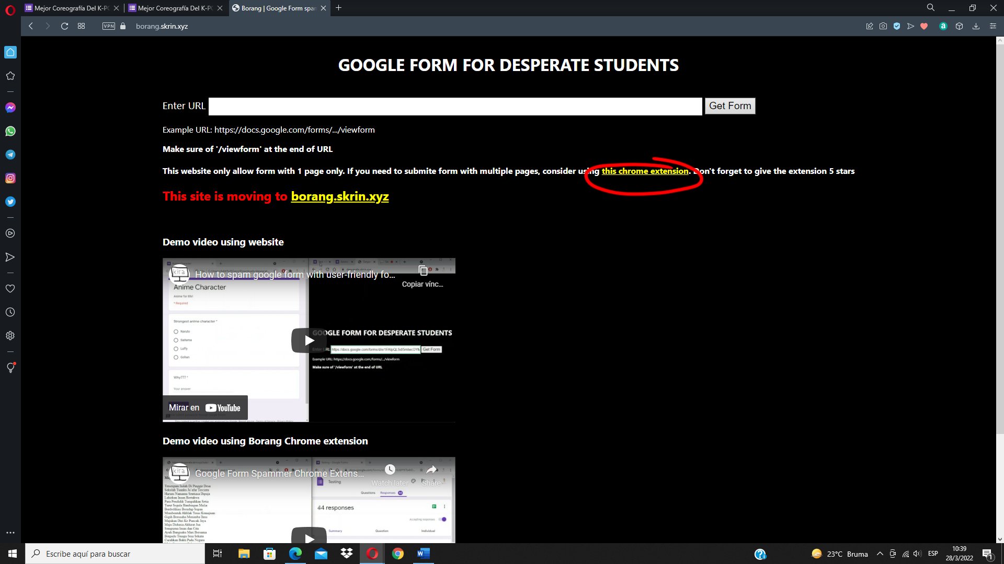The image size is (1004, 564).
Task: Open Instagram in the sidebar
Action: click(x=10, y=178)
